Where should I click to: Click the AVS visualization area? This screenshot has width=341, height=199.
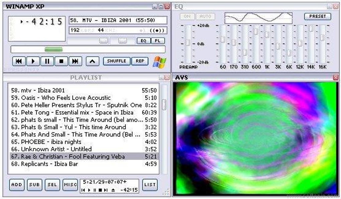[x=256, y=139]
